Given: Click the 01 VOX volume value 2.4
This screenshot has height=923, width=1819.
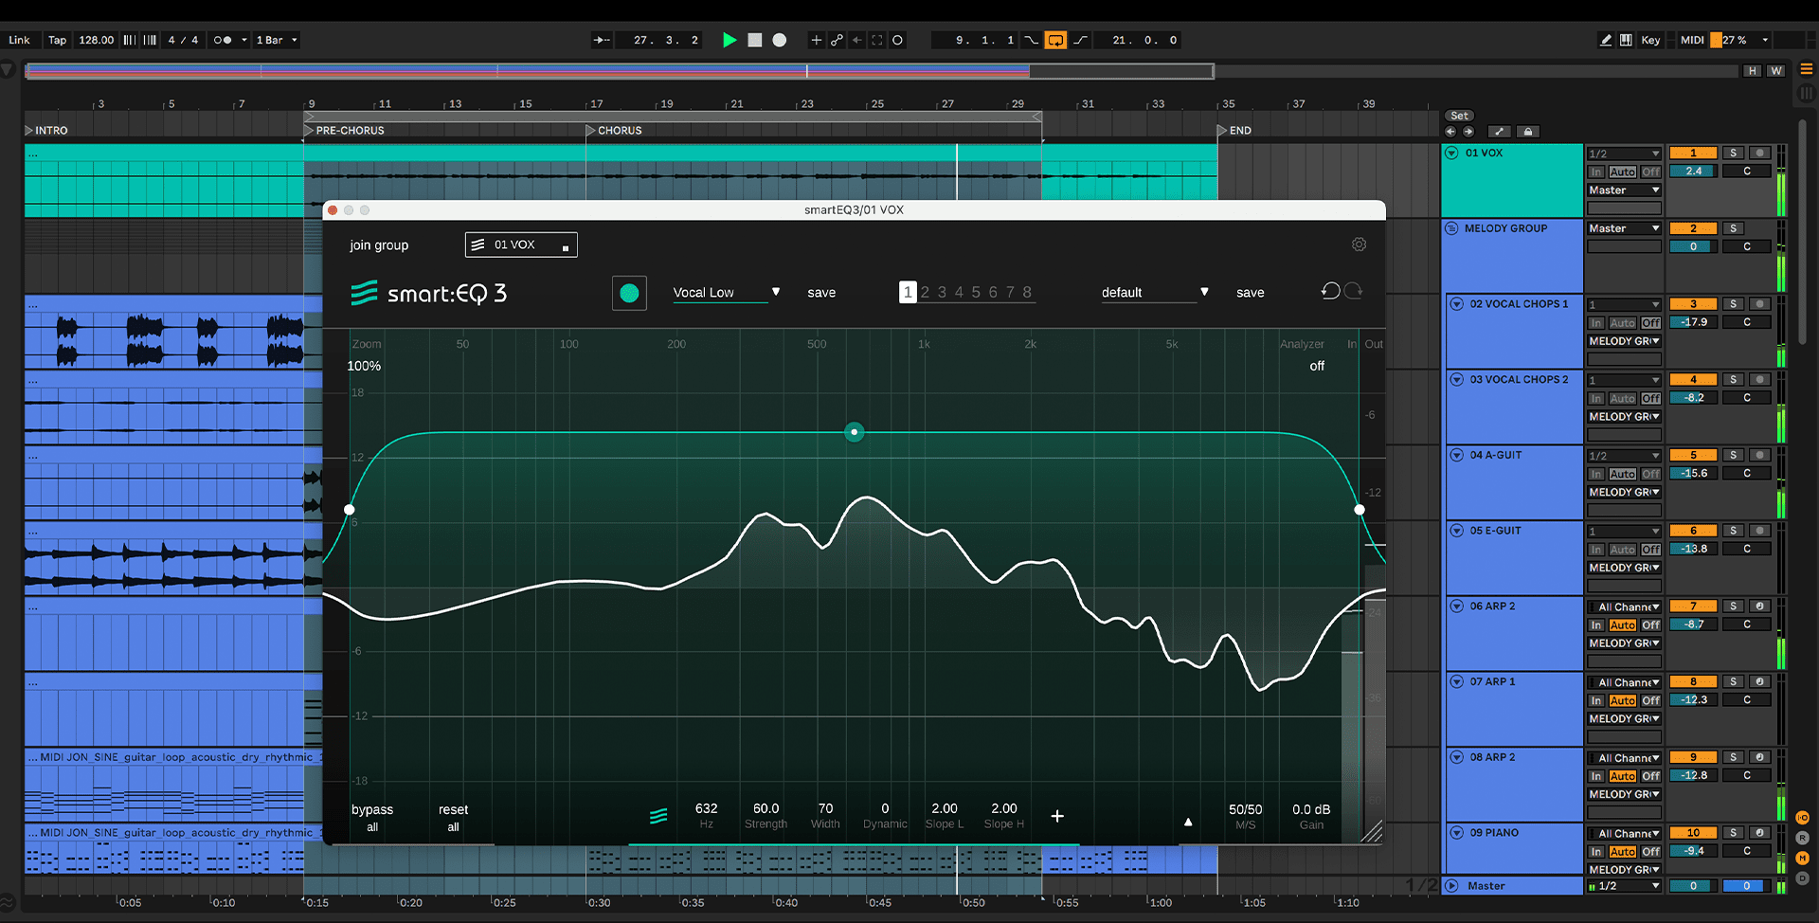Looking at the screenshot, I should click(1693, 172).
